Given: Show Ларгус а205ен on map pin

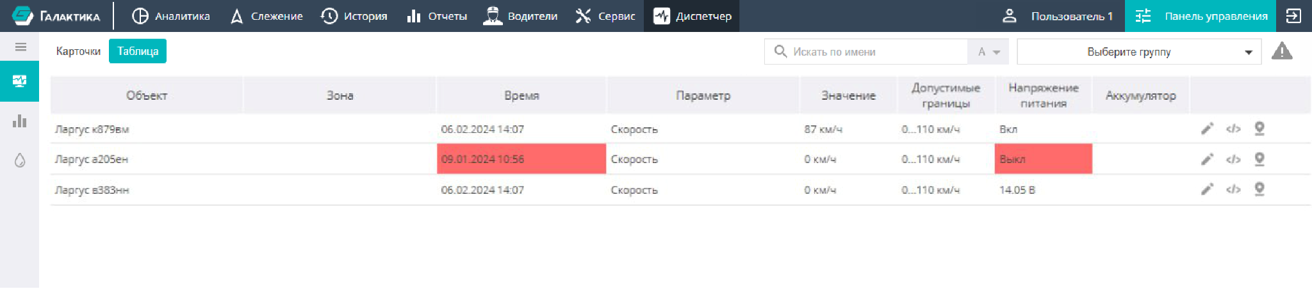Looking at the screenshot, I should 1259,159.
